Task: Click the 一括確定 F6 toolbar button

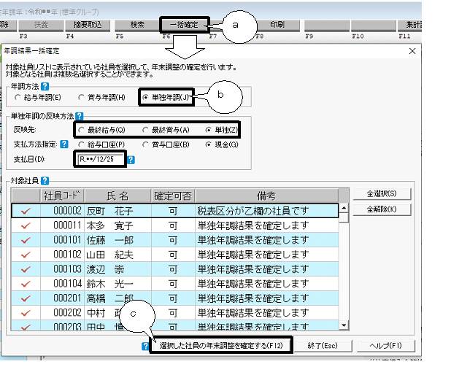Action: tap(185, 25)
